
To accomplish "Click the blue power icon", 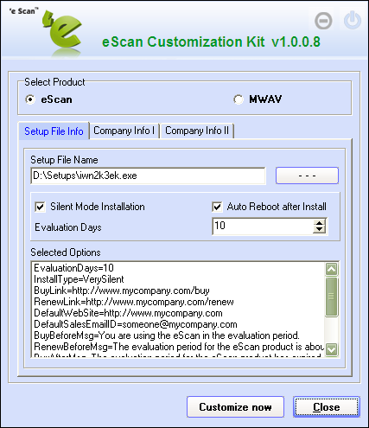I will click(x=353, y=21).
